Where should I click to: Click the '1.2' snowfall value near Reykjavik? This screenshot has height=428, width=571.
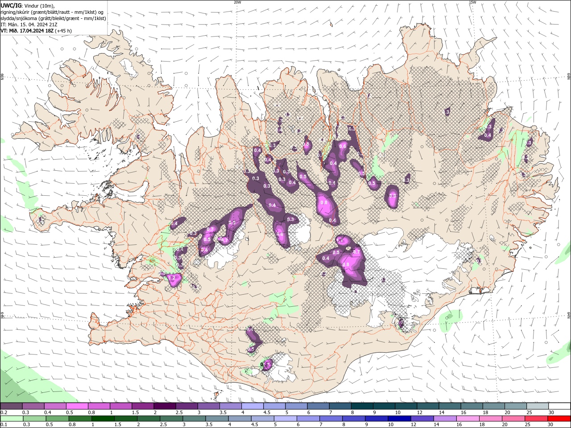pos(172,278)
